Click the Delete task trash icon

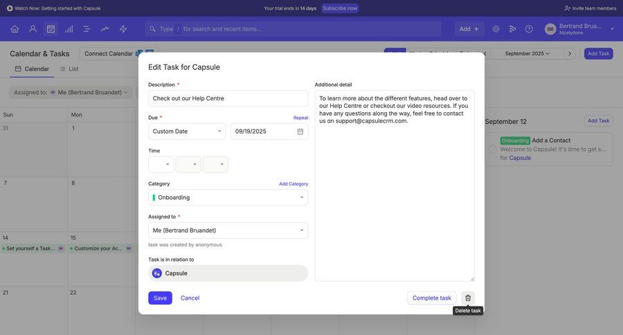[x=468, y=298]
